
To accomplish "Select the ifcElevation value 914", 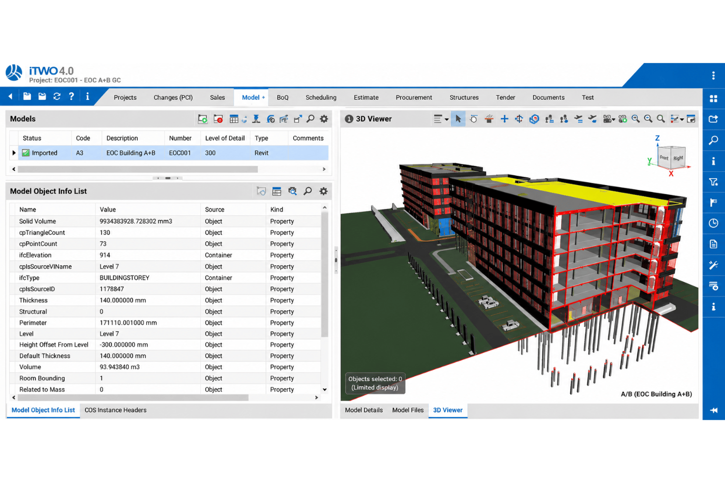I will 105,255.
